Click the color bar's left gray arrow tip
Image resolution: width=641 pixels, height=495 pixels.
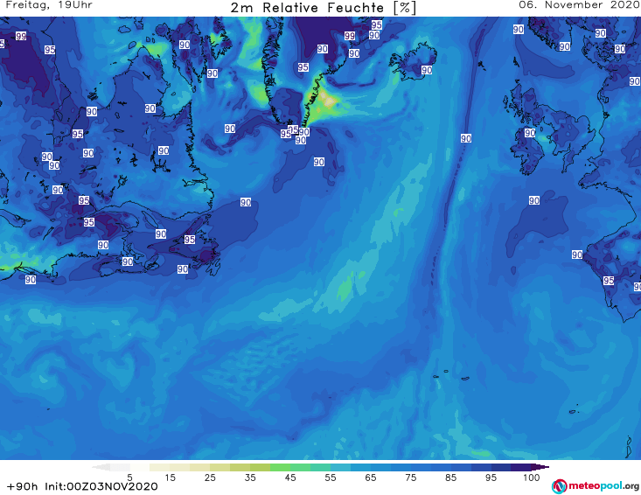click(x=101, y=467)
